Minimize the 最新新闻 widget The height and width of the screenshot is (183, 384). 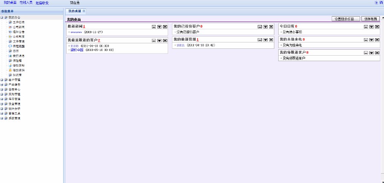[x=154, y=27]
